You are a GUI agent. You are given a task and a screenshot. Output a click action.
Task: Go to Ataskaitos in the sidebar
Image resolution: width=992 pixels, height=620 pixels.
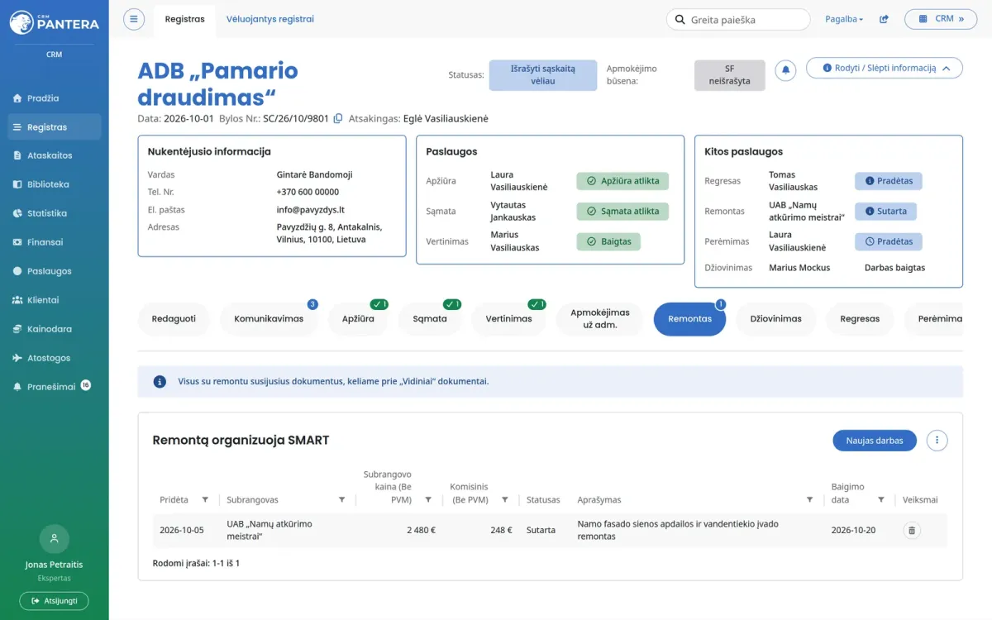pos(55,155)
